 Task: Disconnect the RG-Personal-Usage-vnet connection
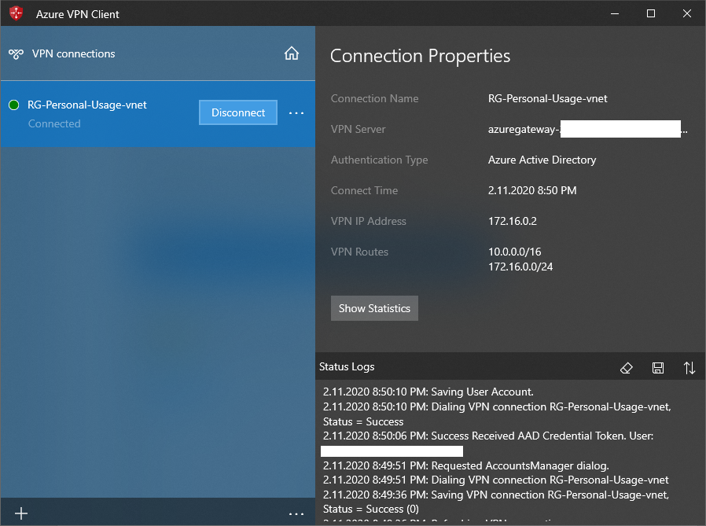click(x=238, y=112)
